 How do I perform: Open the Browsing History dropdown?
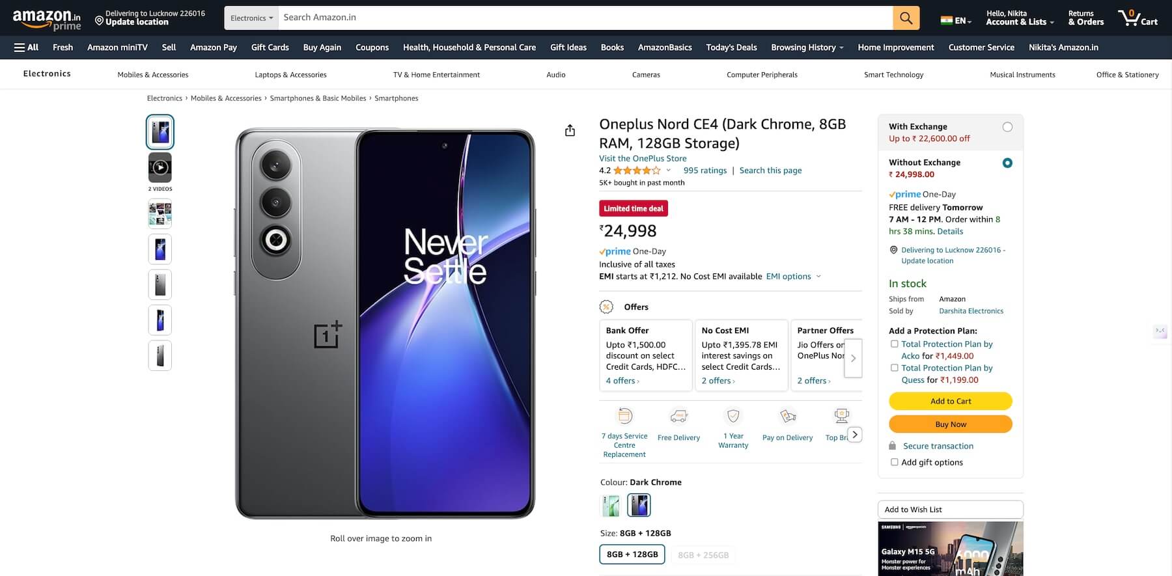(806, 47)
